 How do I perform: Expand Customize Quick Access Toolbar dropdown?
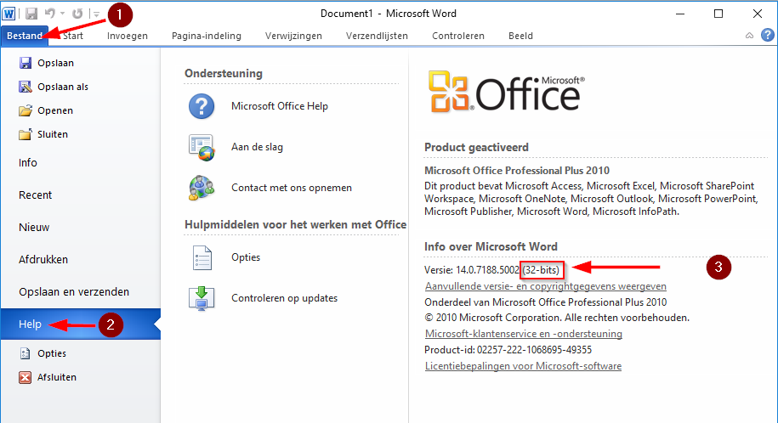(96, 14)
